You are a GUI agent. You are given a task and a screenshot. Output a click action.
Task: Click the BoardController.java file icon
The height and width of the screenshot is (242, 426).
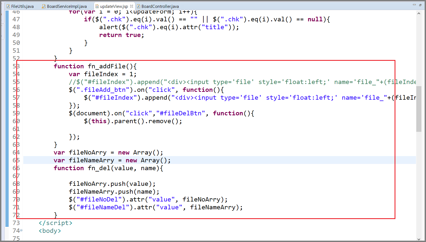pyautogui.click(x=138, y=6)
